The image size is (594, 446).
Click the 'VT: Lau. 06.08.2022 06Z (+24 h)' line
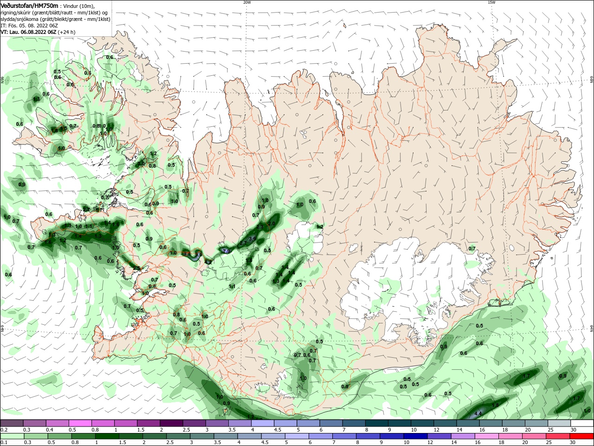click(38, 32)
